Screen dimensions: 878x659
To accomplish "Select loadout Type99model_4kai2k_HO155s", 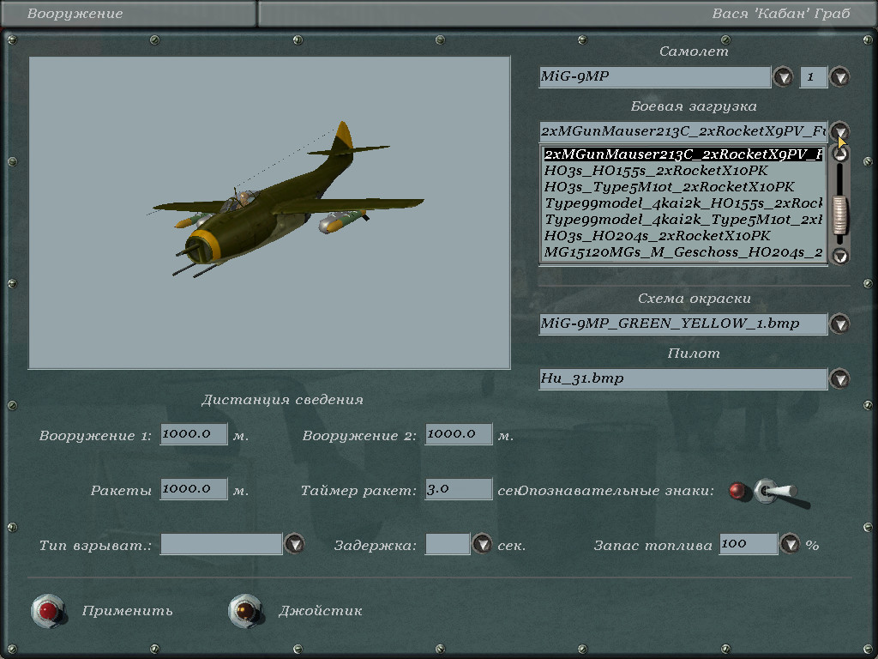I will (683, 203).
